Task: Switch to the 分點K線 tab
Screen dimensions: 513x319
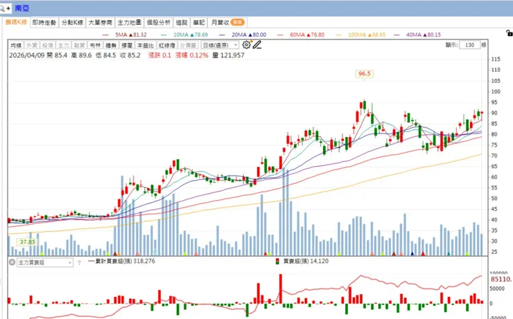Action: coord(72,23)
